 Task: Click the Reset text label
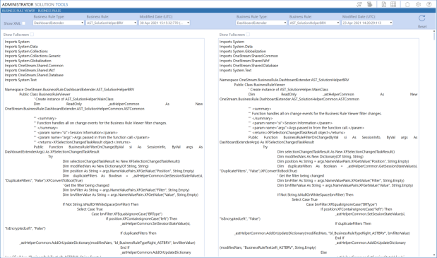tap(422, 26)
